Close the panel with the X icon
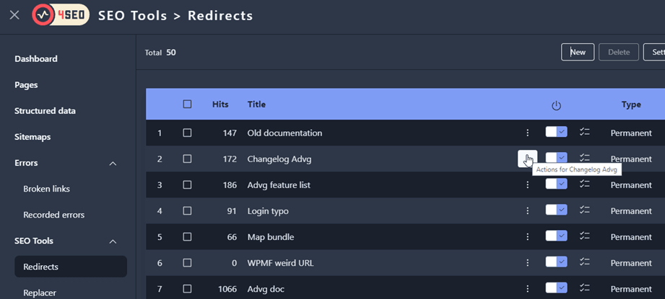This screenshot has width=665, height=299. tap(14, 15)
